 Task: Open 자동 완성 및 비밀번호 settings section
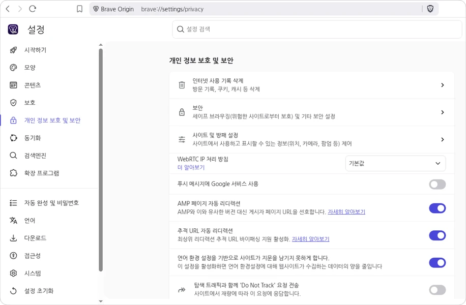point(51,203)
